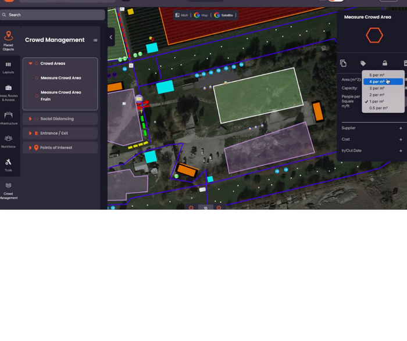
Task: Switch the map to B&W view
Action: [181, 15]
